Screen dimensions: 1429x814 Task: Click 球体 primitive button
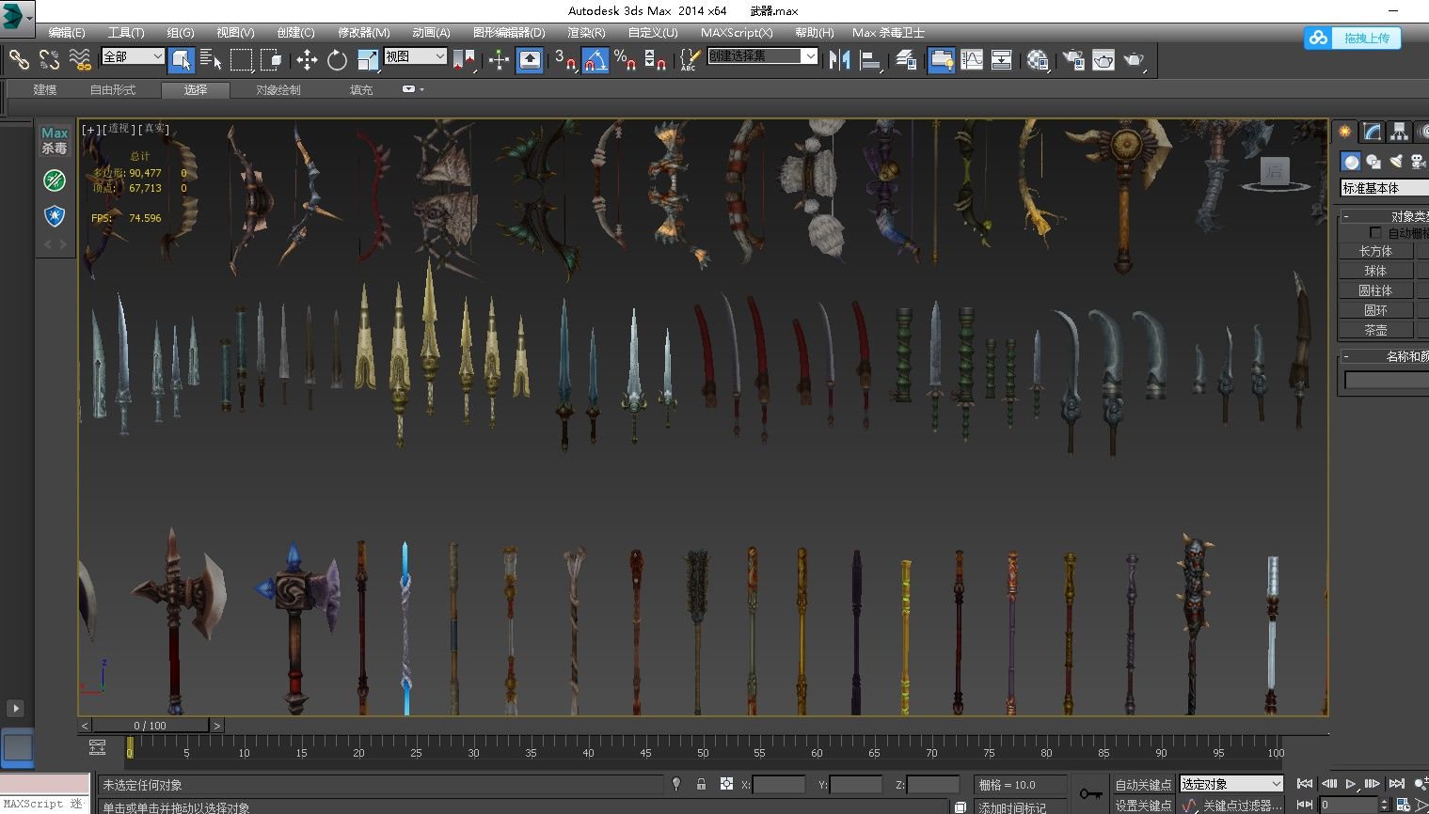1375,271
